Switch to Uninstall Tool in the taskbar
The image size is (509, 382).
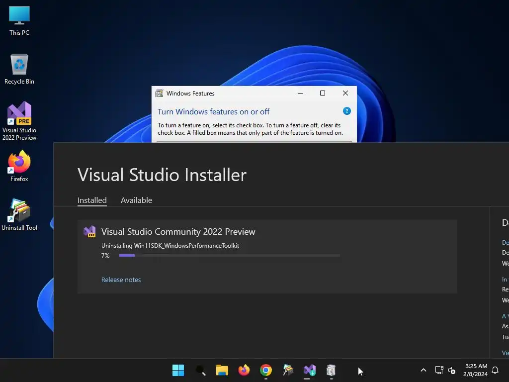tap(288, 370)
